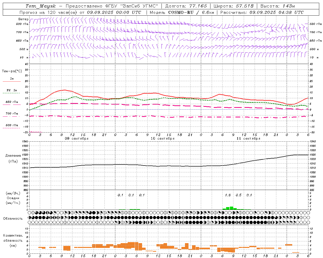Click the Конвективн. convective cloud label
This screenshot has width=323, height=258.
13,236
